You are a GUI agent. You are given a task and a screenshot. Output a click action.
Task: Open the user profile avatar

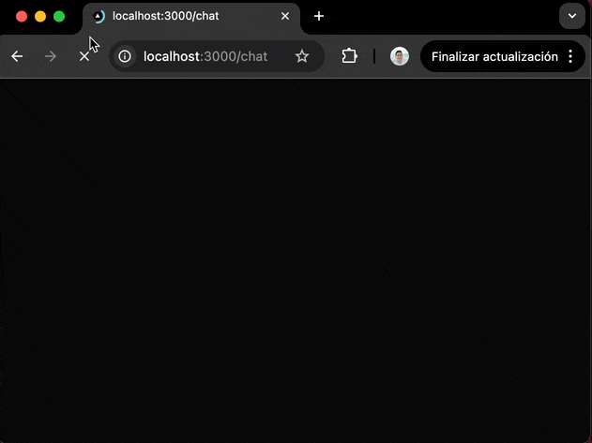tap(400, 56)
